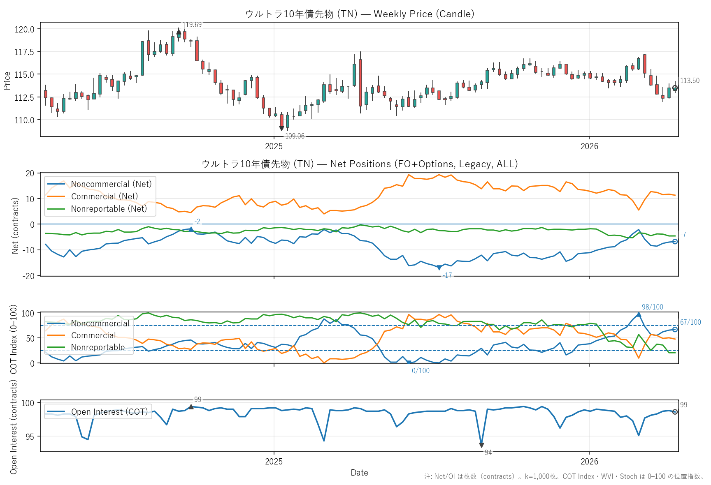Toggle the Nonreportable (Net) legend entry
The height and width of the screenshot is (485, 711).
coord(109,209)
